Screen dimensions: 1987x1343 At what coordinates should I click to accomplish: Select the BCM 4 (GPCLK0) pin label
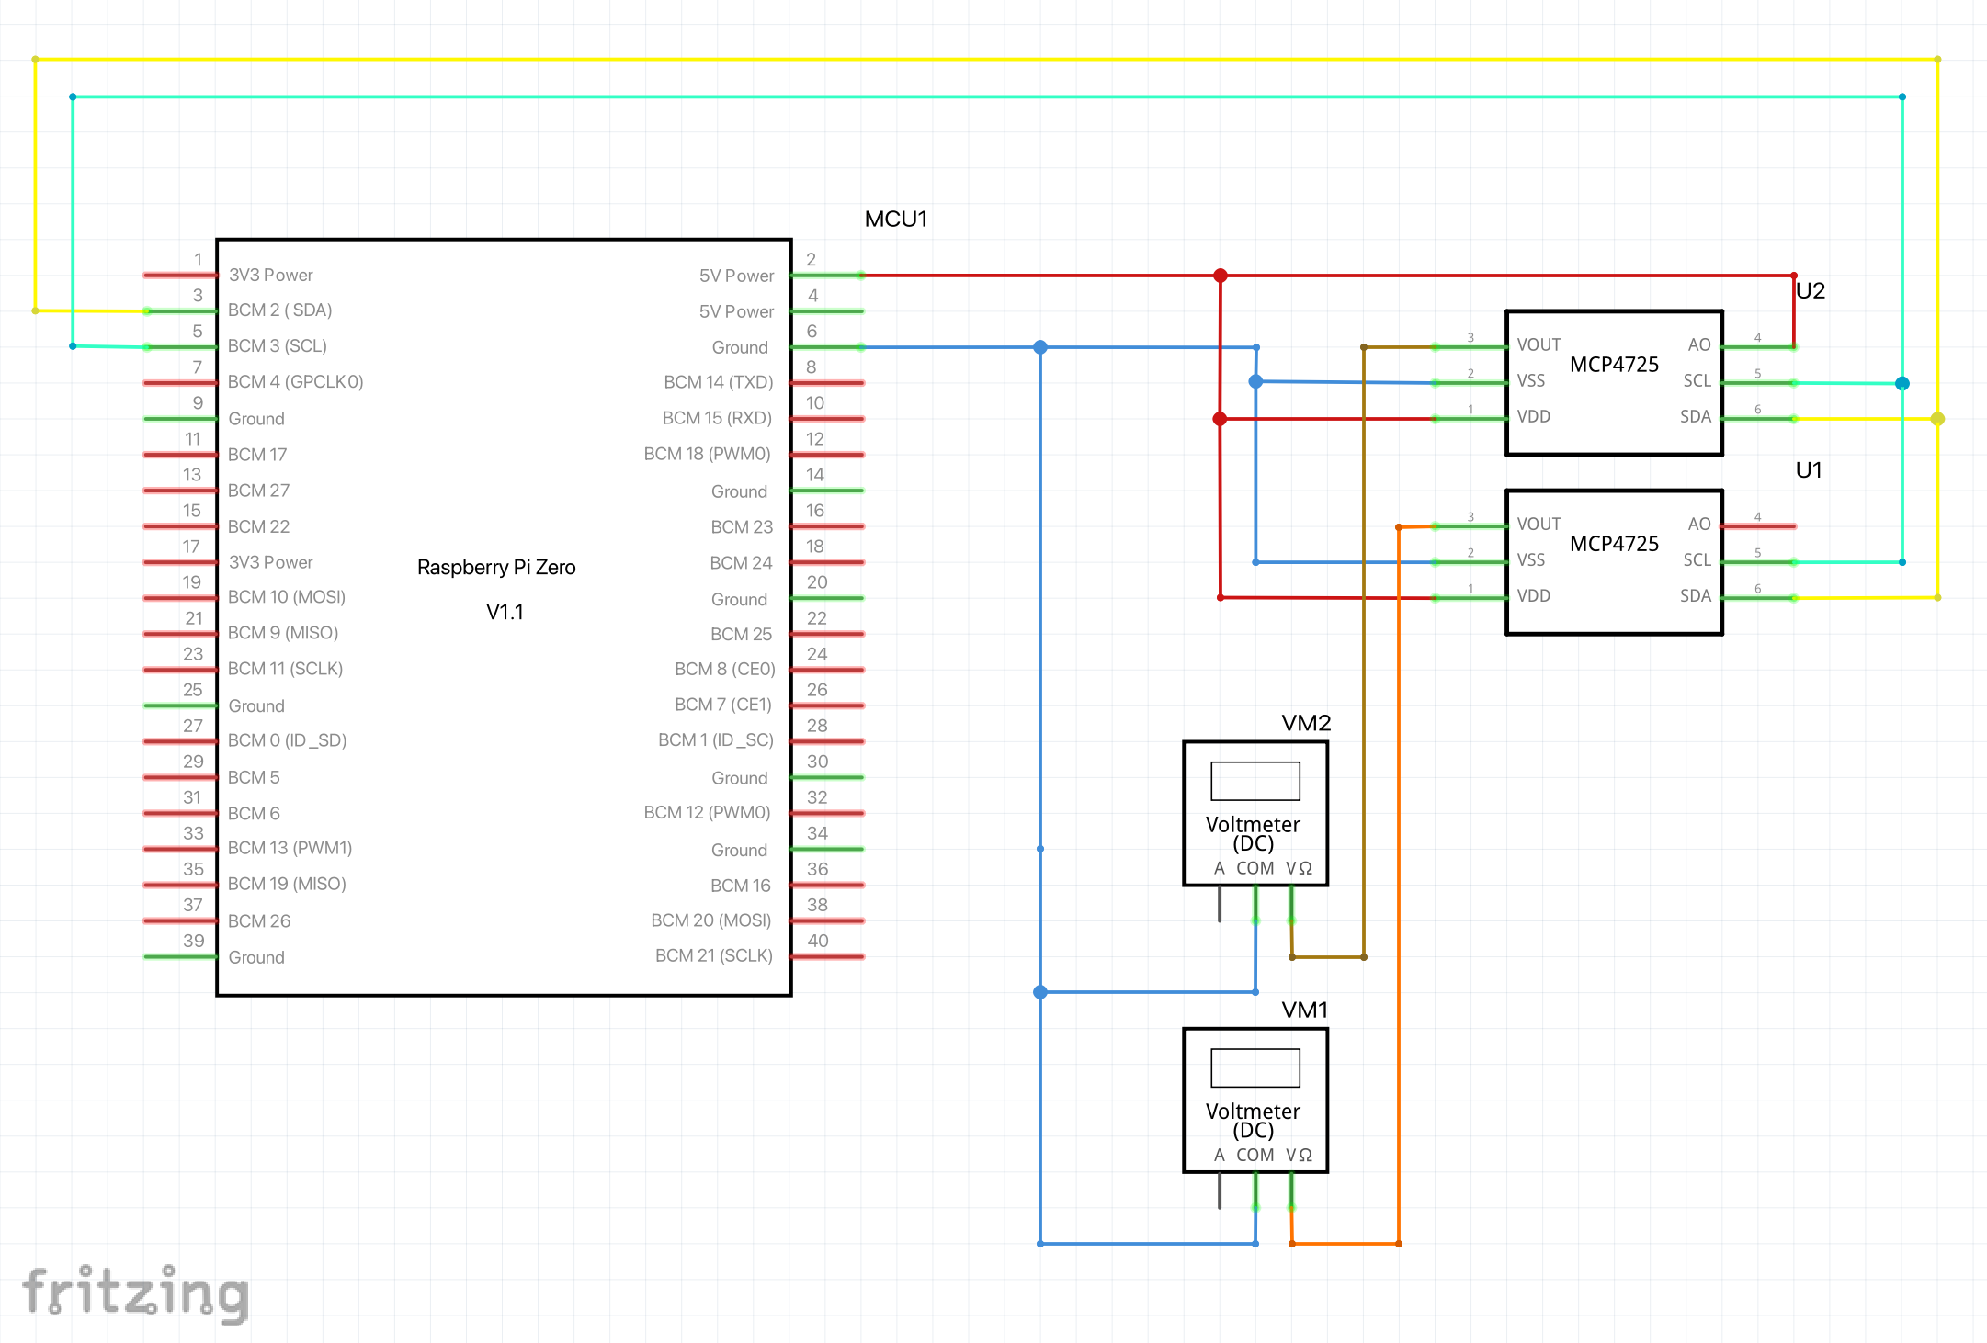tap(295, 382)
